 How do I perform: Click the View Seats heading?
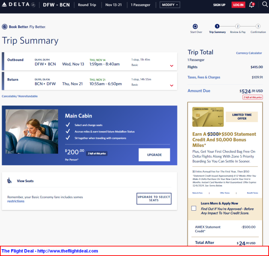(25, 181)
